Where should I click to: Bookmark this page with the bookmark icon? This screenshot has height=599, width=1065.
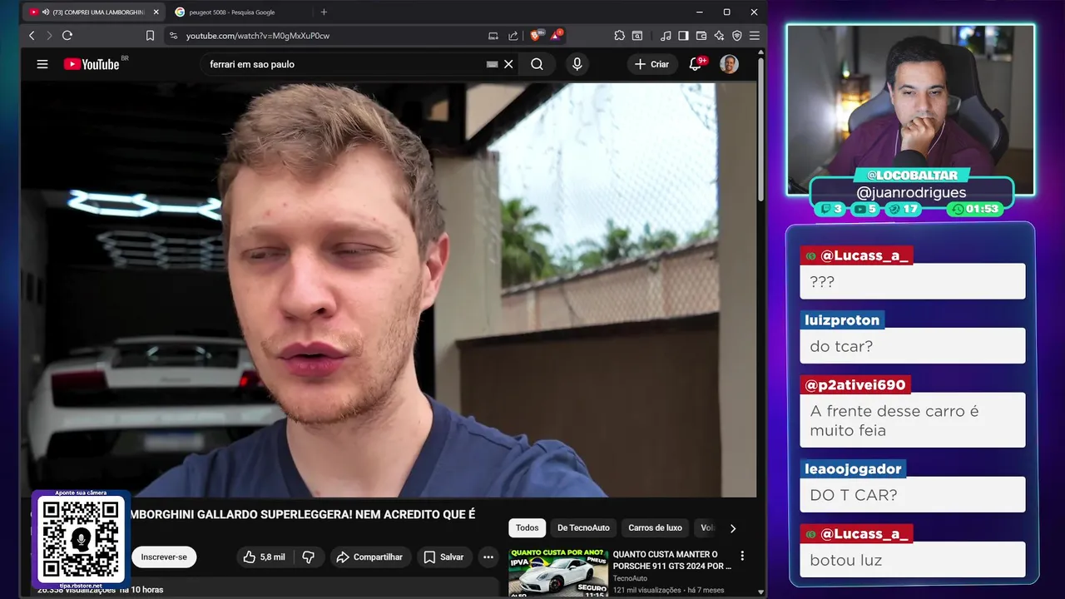point(150,36)
